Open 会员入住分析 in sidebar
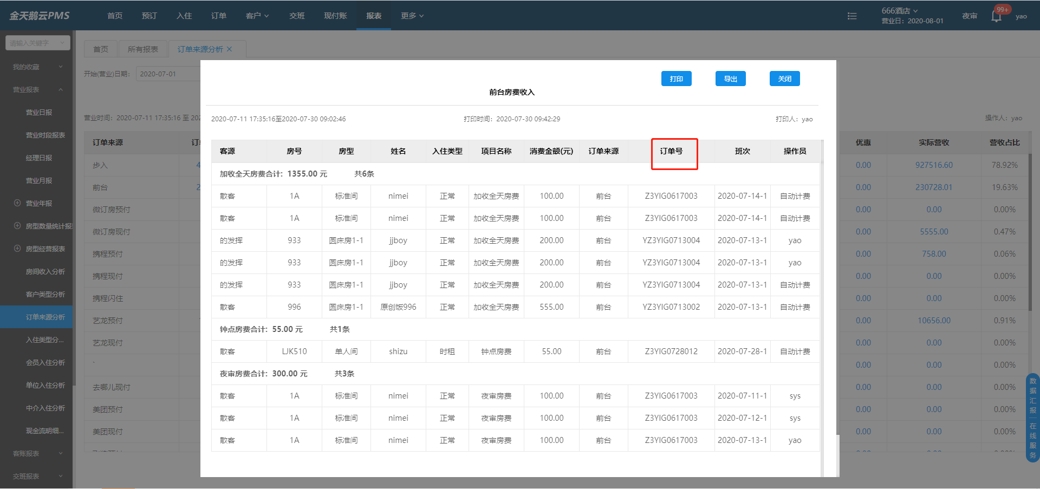 click(x=45, y=362)
